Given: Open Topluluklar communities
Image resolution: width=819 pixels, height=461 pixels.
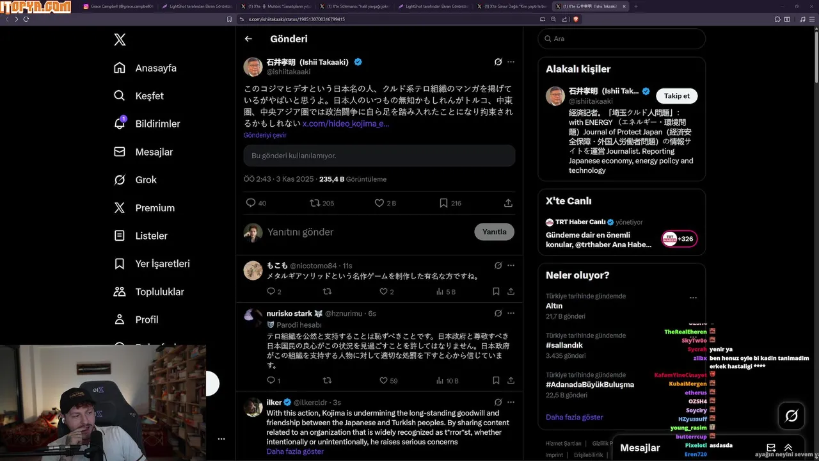Looking at the screenshot, I should coord(148,292).
